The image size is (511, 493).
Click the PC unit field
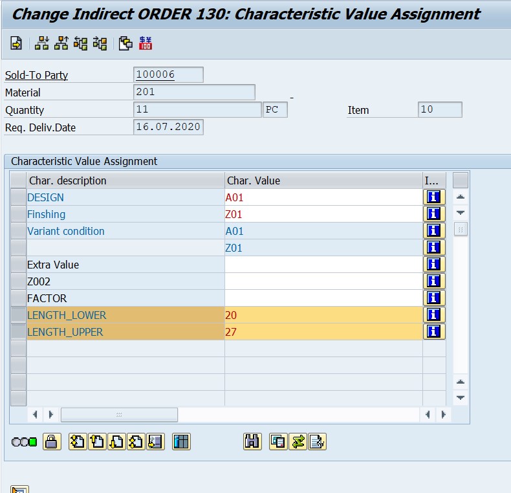tap(275, 109)
